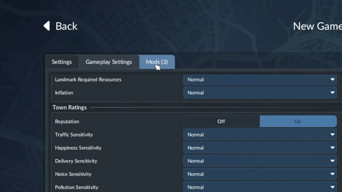This screenshot has width=342, height=192.
Task: Open Landmark Required Resources dropdown
Action: click(x=260, y=79)
